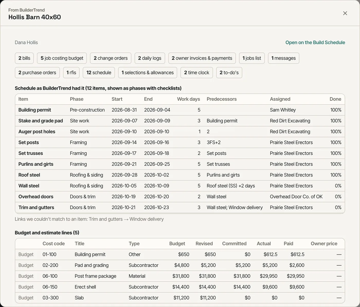Select 1 selections & allowances chip
This screenshot has height=307, width=360.
coord(148,72)
